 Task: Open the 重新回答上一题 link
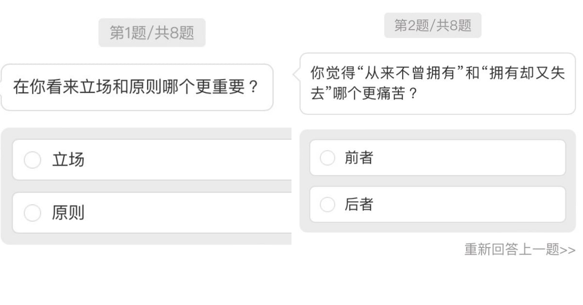(511, 250)
